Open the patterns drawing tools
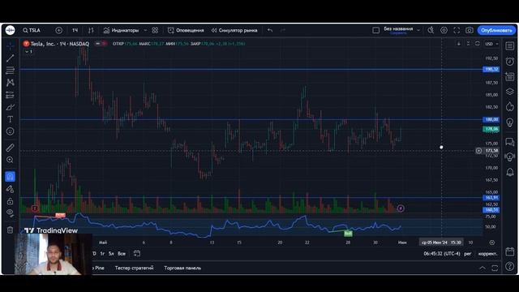Screen dimensions: 519x292 (x=11, y=83)
